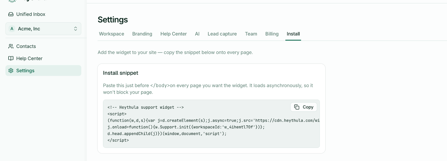Viewport: 447px width, 161px height.
Task: Click the Install snippet heading
Action: [x=121, y=73]
